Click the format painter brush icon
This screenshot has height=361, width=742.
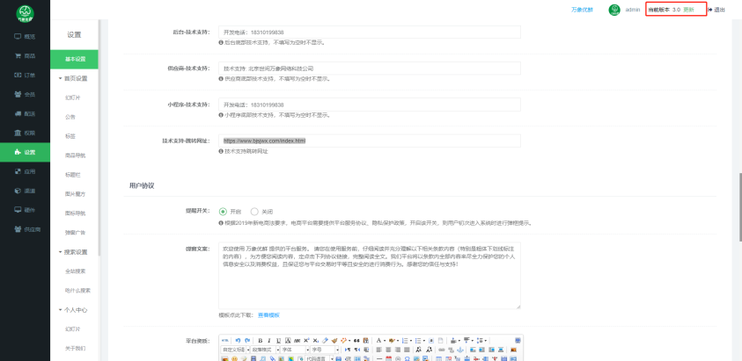[x=334, y=340]
